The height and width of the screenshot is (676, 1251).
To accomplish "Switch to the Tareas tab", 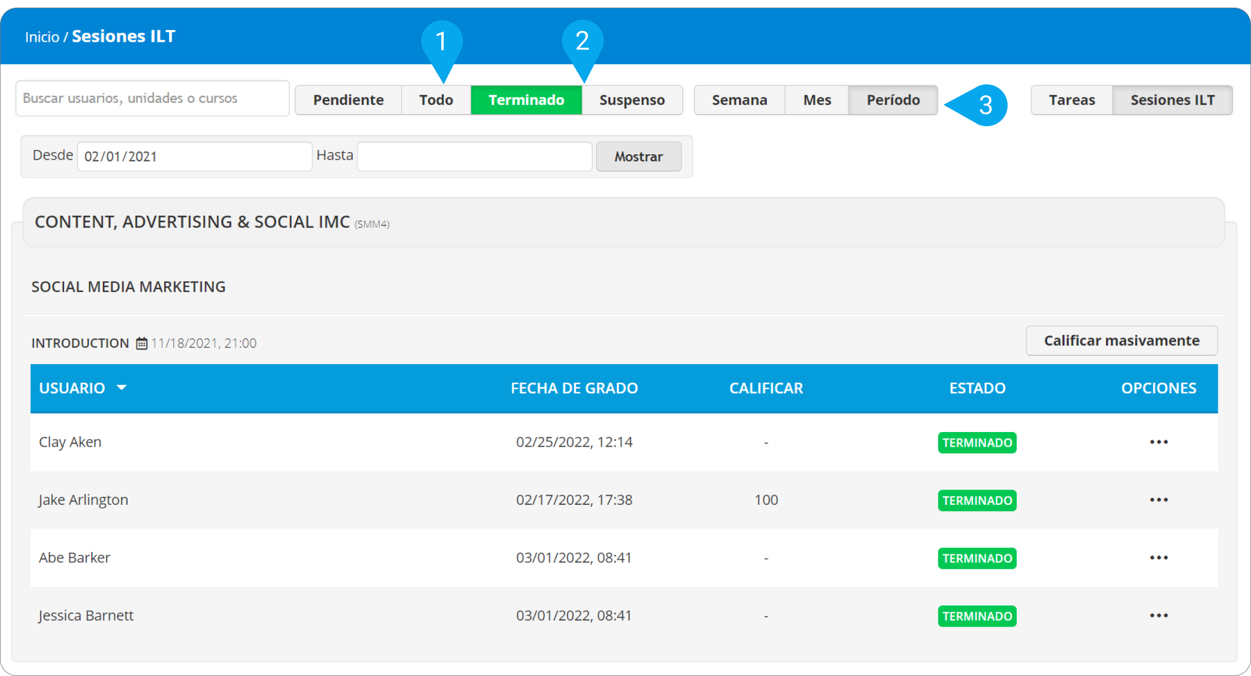I will tap(1072, 100).
